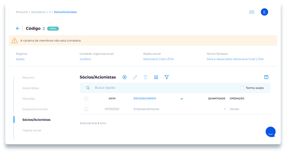Toggle the column layout icon
The image size is (286, 153).
[x=266, y=77]
